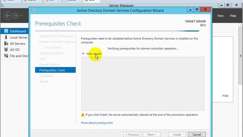Screen dimensions: 243x137
Task: Click the Cancel button
Action: (197, 134)
